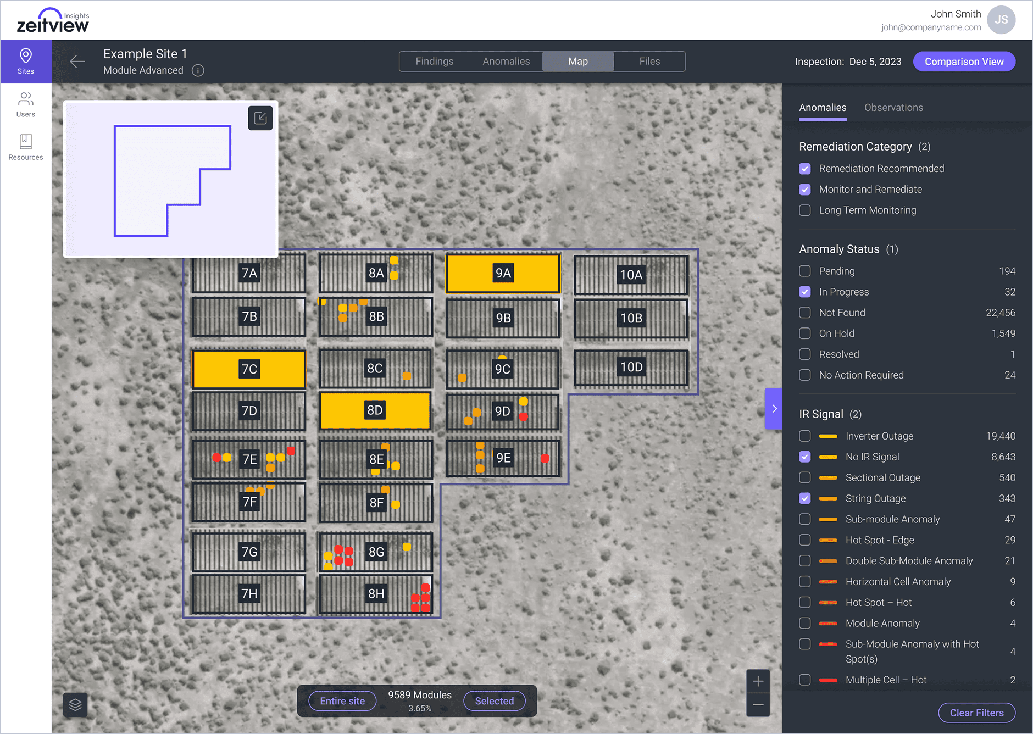The width and height of the screenshot is (1033, 734).
Task: Enable Hot Spot - Edge filter
Action: tap(805, 540)
